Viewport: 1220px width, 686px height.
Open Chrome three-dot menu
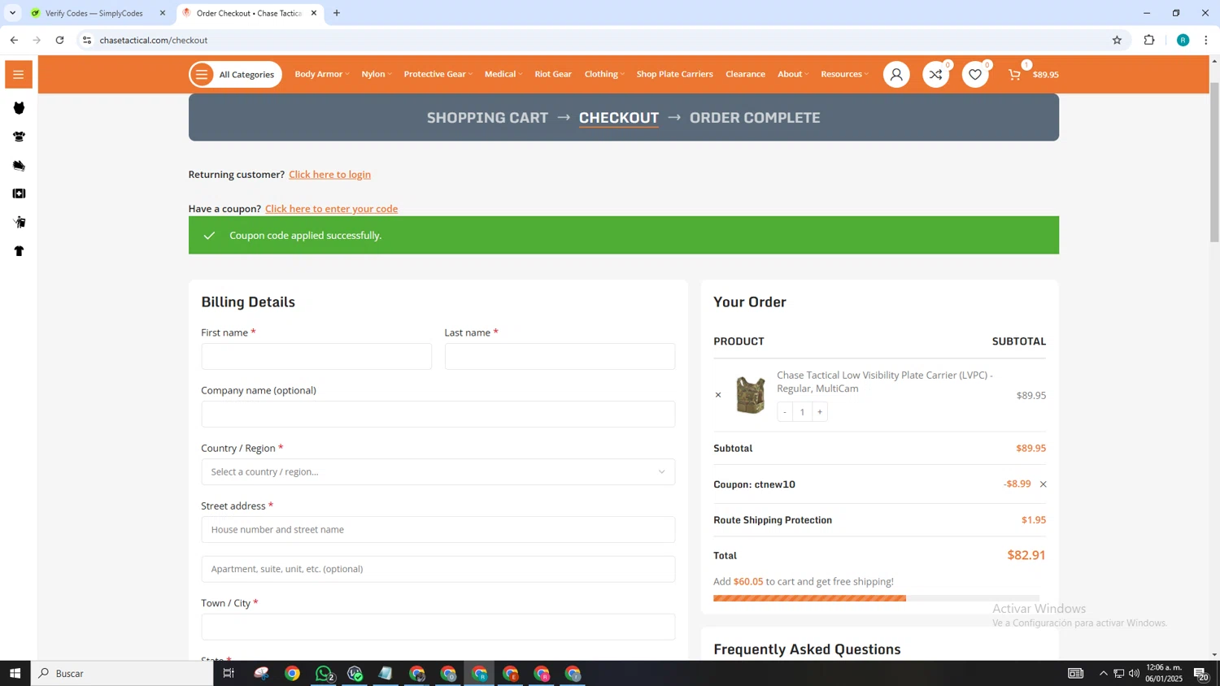(x=1206, y=40)
